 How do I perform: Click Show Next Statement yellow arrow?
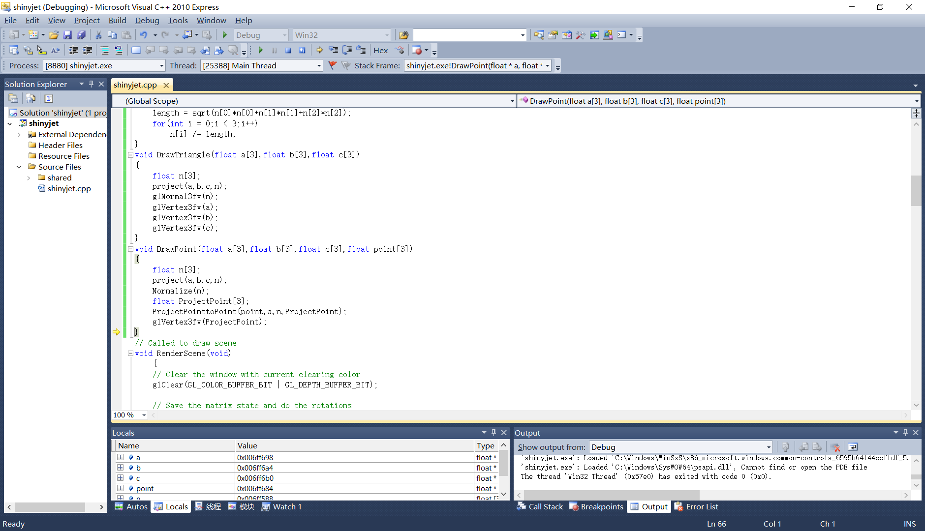pos(319,50)
